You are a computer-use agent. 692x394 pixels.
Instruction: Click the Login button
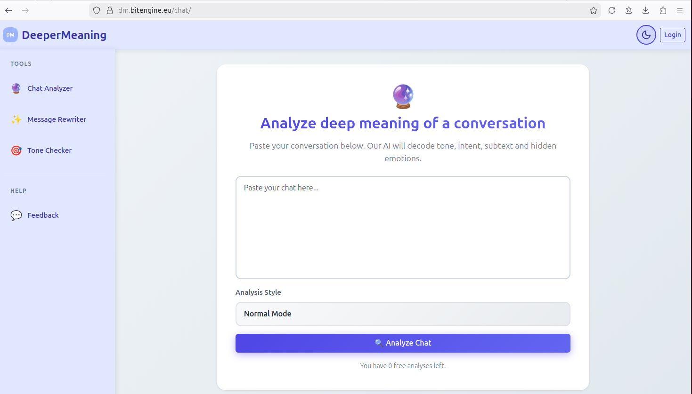[672, 34]
